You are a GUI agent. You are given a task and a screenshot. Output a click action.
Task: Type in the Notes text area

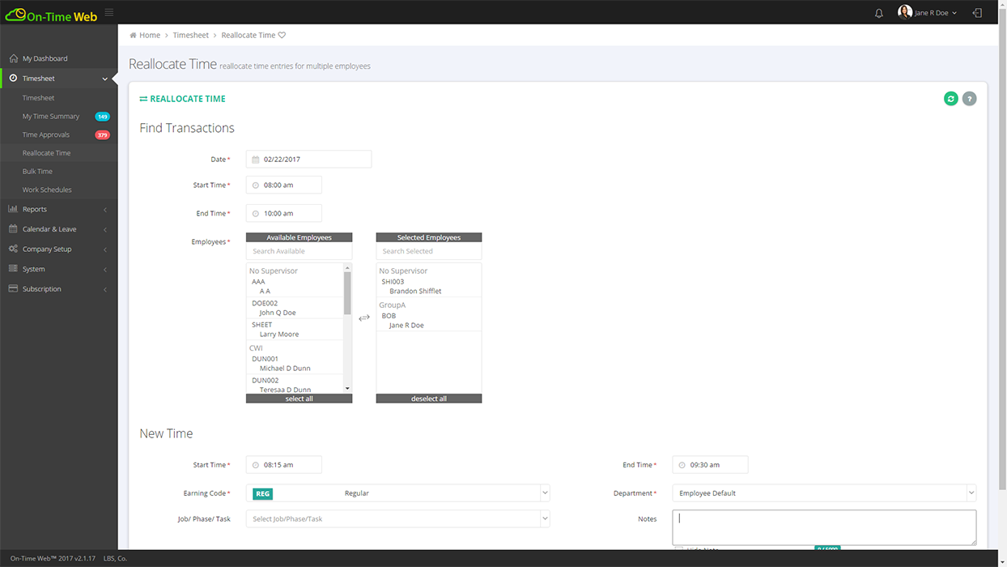tap(823, 527)
